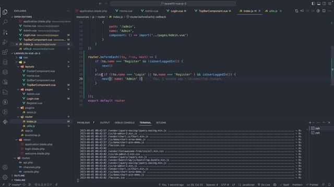Close index.js in Open Editors list

pyautogui.click(x=17, y=44)
